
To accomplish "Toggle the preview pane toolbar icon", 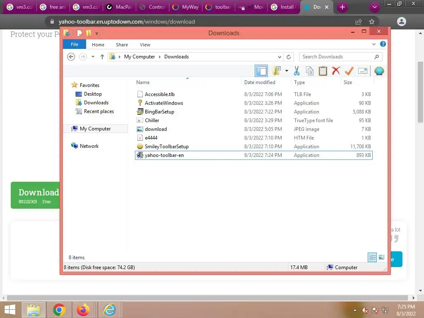I will tap(261, 71).
